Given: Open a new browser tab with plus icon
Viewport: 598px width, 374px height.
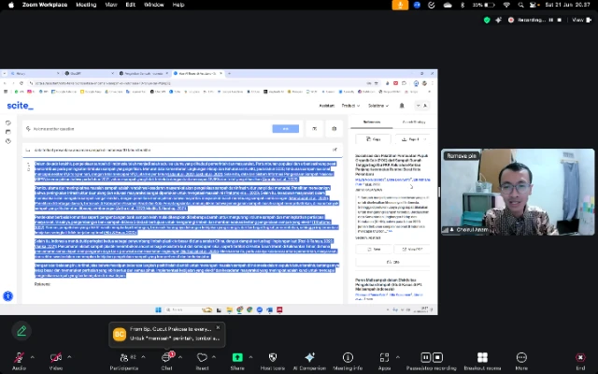Looking at the screenshot, I should tap(229, 73).
